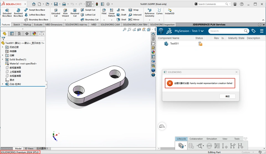Click the Save icon in title toolbar
The image size is (266, 154).
coord(56,4)
